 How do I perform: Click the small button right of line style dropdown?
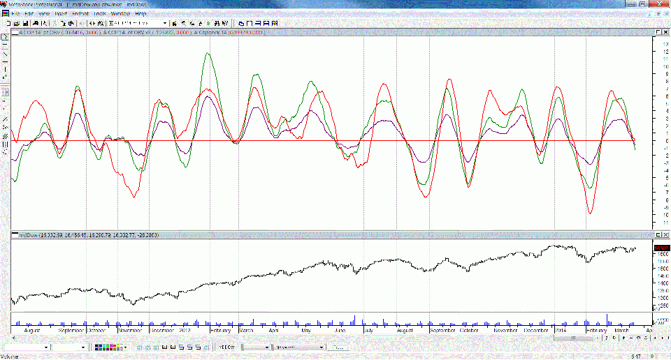(x=338, y=347)
